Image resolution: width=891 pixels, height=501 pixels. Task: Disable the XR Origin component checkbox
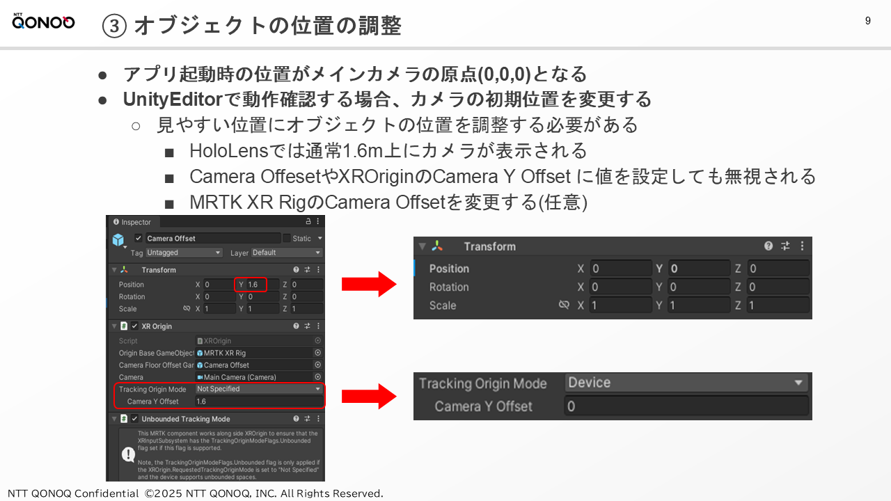click(x=134, y=326)
